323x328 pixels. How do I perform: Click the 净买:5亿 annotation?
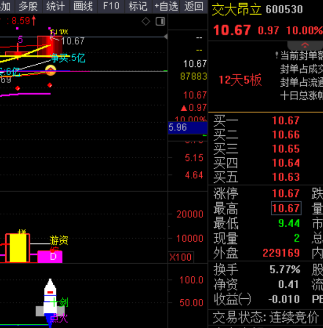[x=67, y=58]
